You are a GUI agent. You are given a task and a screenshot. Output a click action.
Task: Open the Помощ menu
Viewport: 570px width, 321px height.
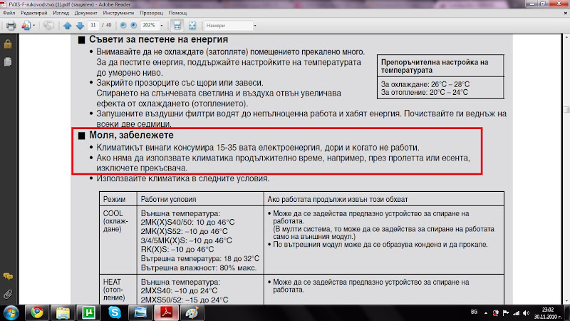click(x=177, y=13)
